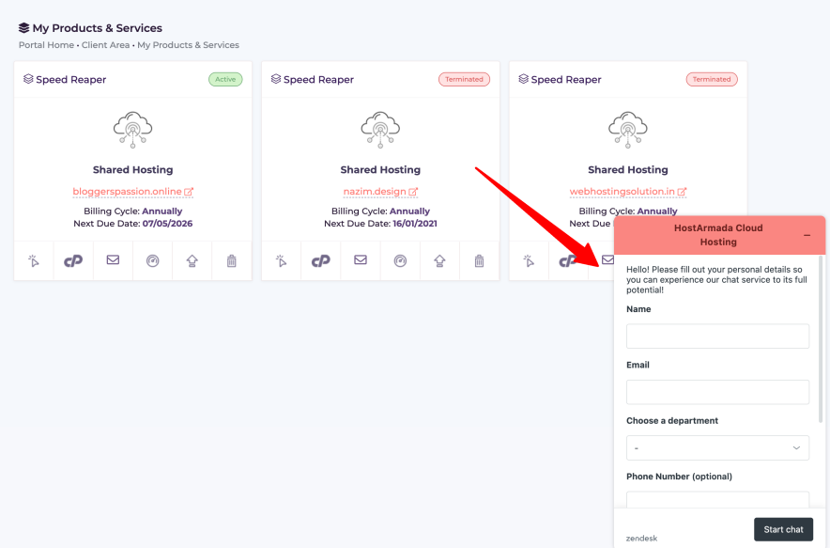
Task: Click the Terminated badge on nazim.design card
Action: [x=464, y=80]
